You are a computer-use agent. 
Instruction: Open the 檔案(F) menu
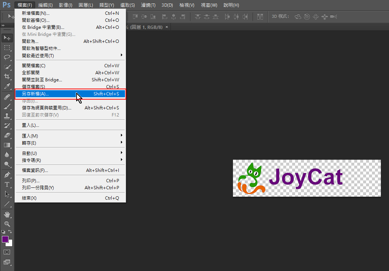point(25,5)
